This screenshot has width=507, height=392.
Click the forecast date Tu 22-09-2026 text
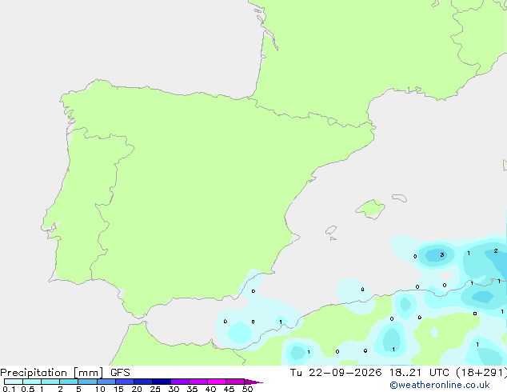pos(336,373)
